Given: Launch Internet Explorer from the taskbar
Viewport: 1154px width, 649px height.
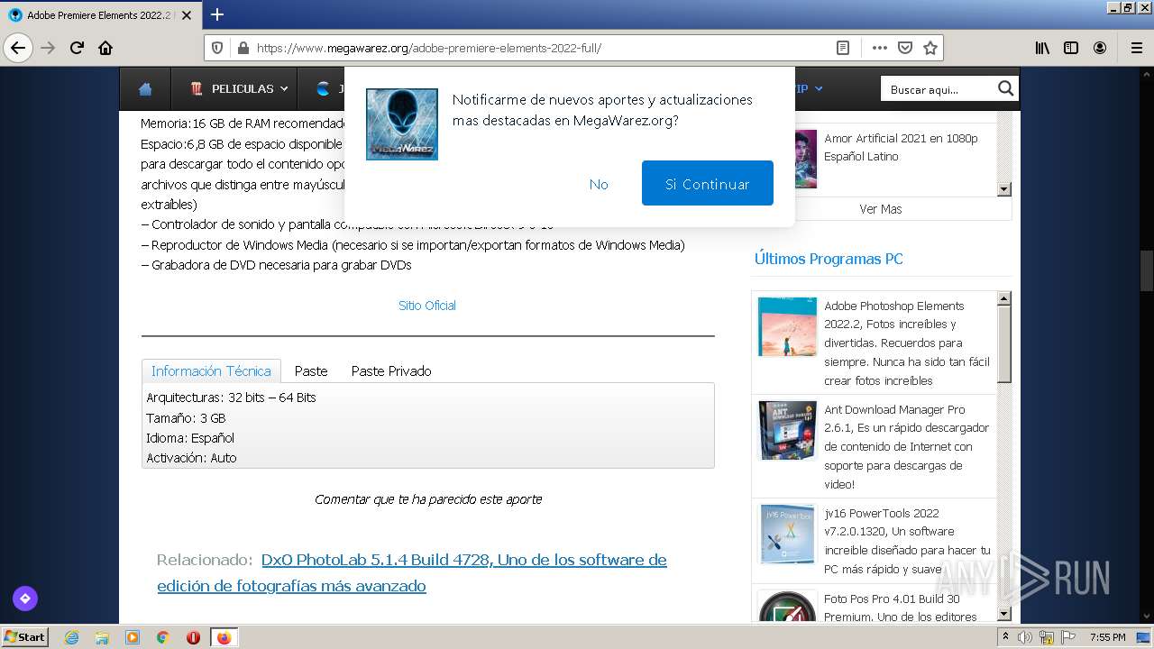Looking at the screenshot, I should [x=71, y=637].
